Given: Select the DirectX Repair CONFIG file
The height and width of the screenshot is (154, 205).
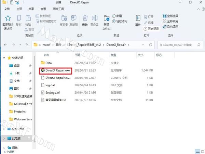Looking at the screenshot, I should pyautogui.click(x=56, y=78).
